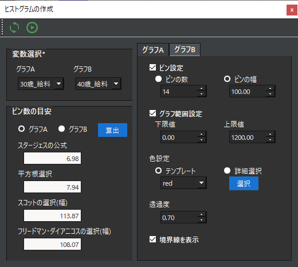
Task: Select the ビンの数 radio button
Action: (x=158, y=79)
